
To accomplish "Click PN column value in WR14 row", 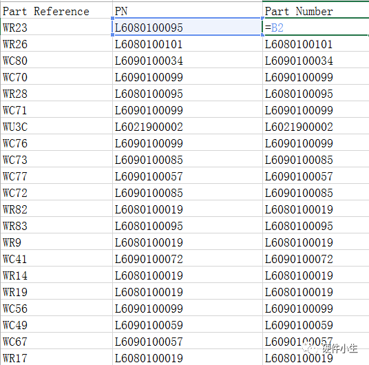I will (x=187, y=275).
